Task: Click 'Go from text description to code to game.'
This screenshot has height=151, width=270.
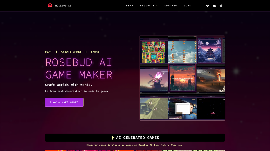Action: [76, 91]
